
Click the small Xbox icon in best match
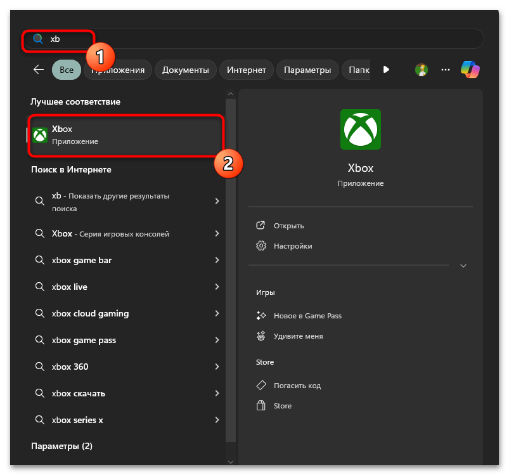(x=41, y=135)
